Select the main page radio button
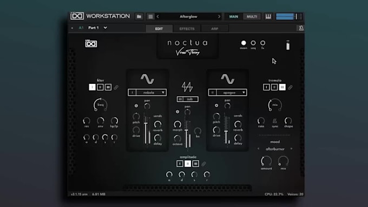 [x=244, y=43]
